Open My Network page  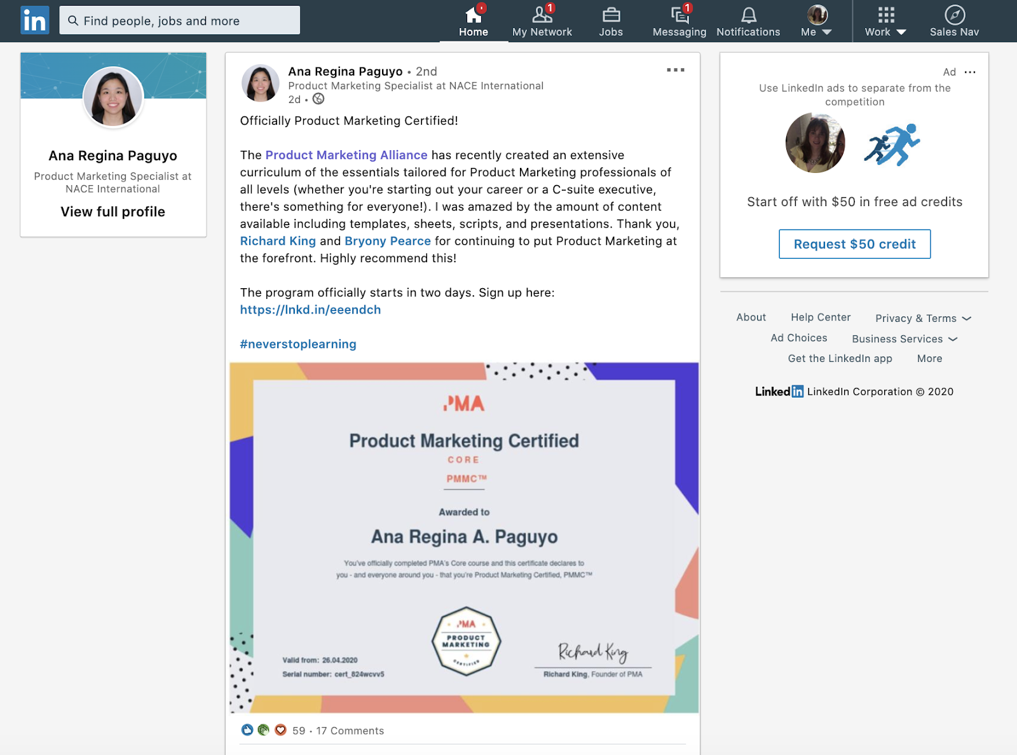click(x=542, y=22)
